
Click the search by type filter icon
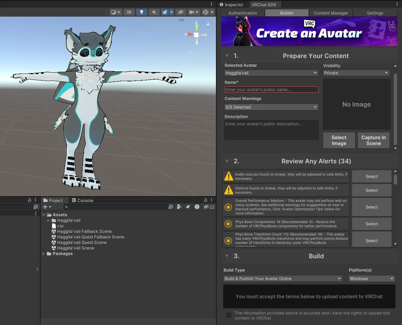tap(179, 207)
